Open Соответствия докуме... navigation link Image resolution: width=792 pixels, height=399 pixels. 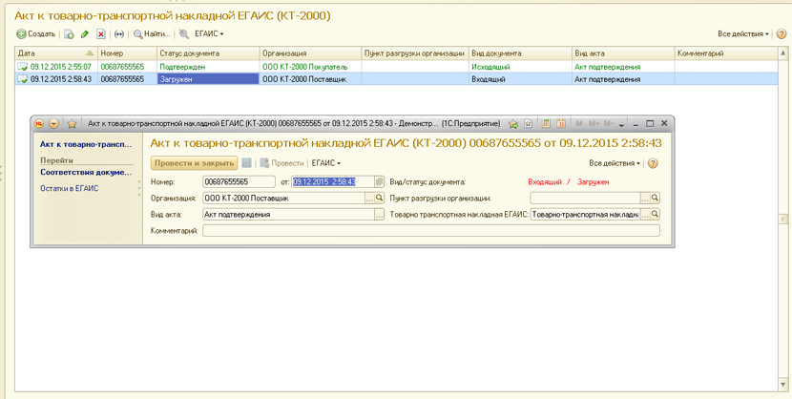[85, 172]
